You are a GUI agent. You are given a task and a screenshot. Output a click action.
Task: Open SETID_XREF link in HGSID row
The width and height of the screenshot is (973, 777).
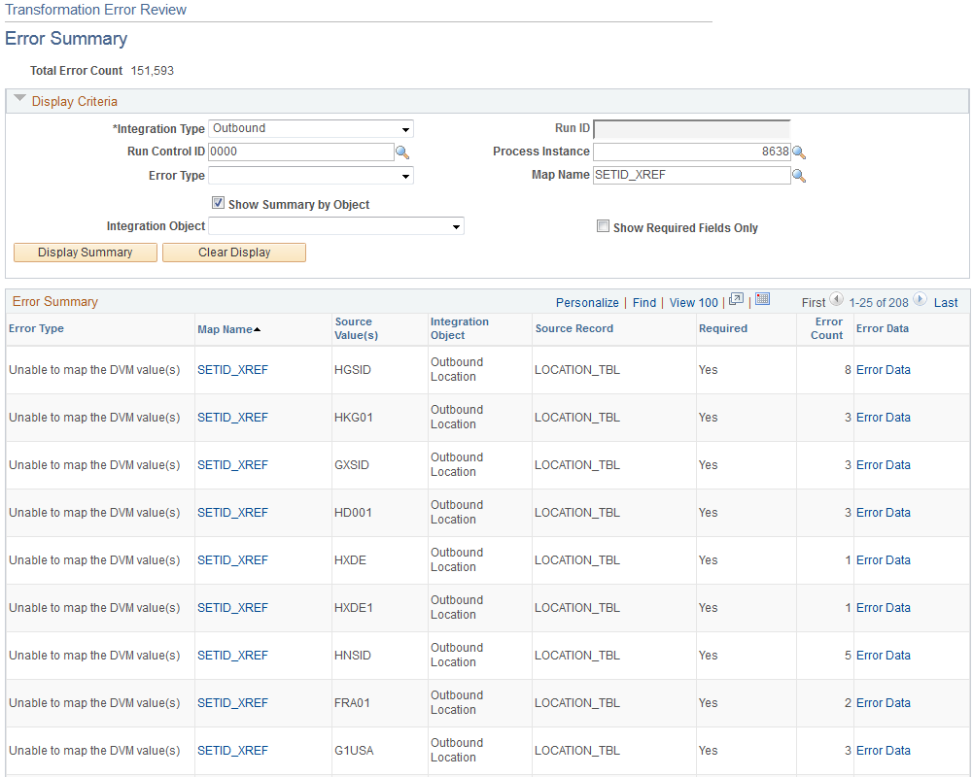pyautogui.click(x=232, y=370)
